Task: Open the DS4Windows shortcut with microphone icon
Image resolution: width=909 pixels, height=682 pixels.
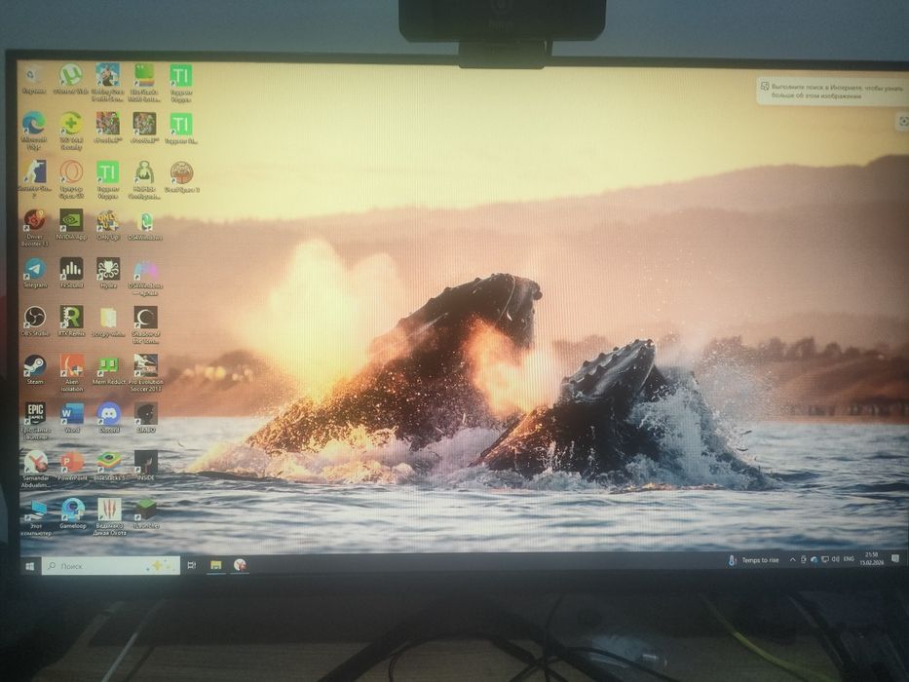Action: click(145, 226)
